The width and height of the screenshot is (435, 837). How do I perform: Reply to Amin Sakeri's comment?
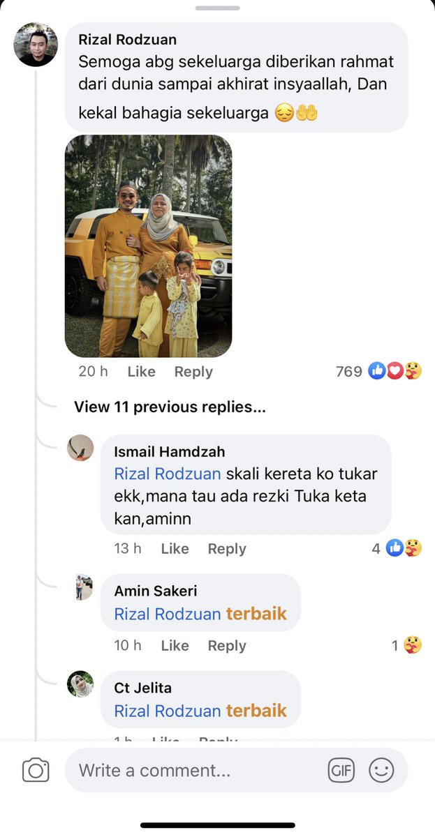click(x=227, y=646)
